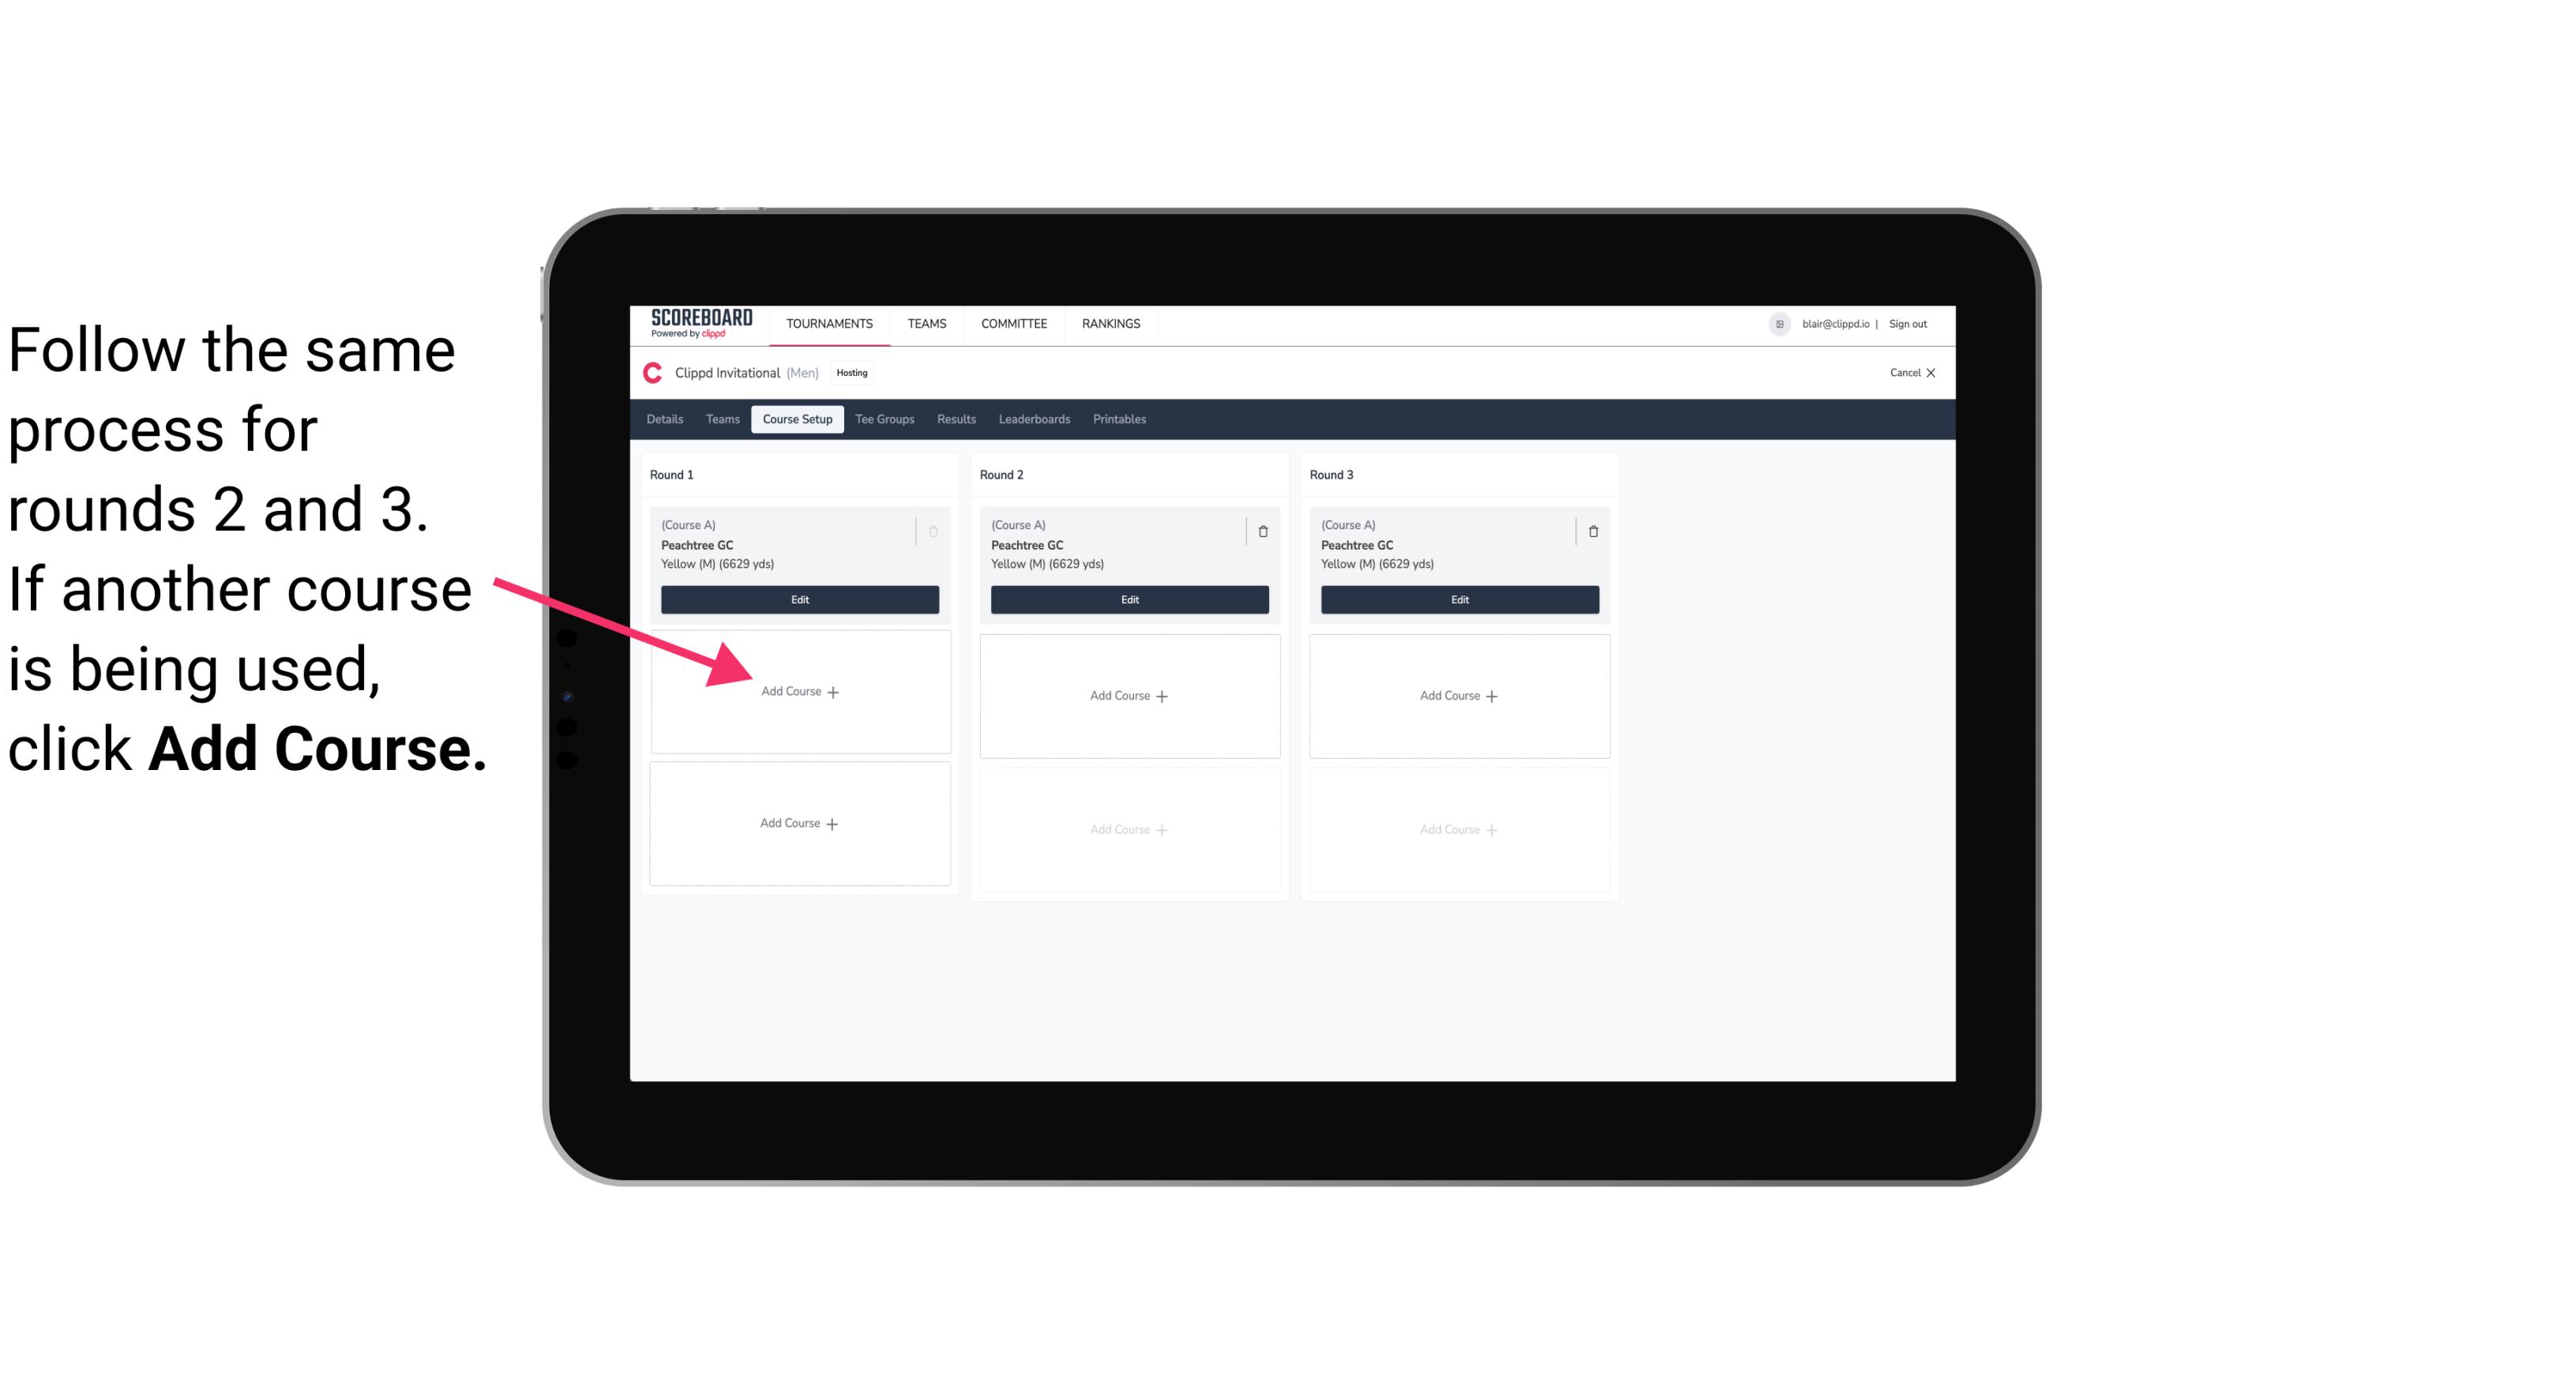Click the delete icon for Round 3 course
Viewport: 2576px width, 1386px height.
[x=1587, y=531]
